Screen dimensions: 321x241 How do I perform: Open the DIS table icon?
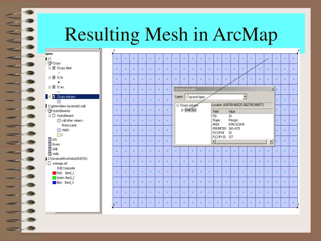tap(50, 139)
